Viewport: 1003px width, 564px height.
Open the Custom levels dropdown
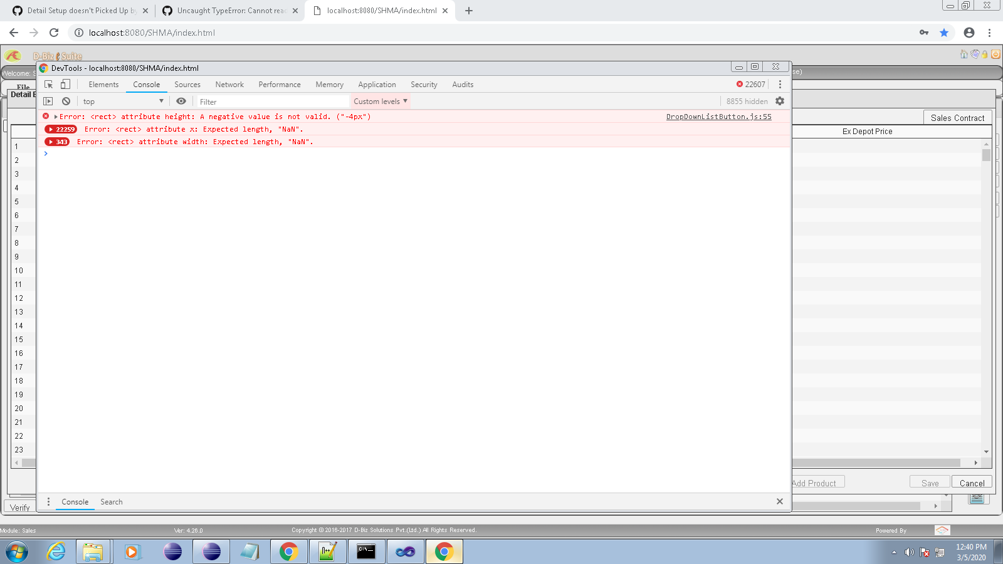(x=379, y=101)
